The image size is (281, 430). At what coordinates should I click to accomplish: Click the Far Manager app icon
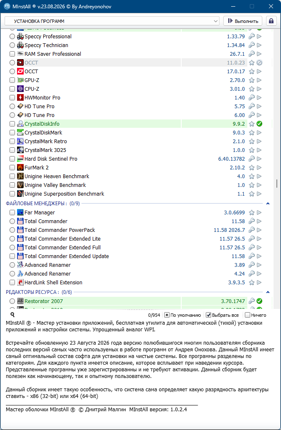[20, 213]
